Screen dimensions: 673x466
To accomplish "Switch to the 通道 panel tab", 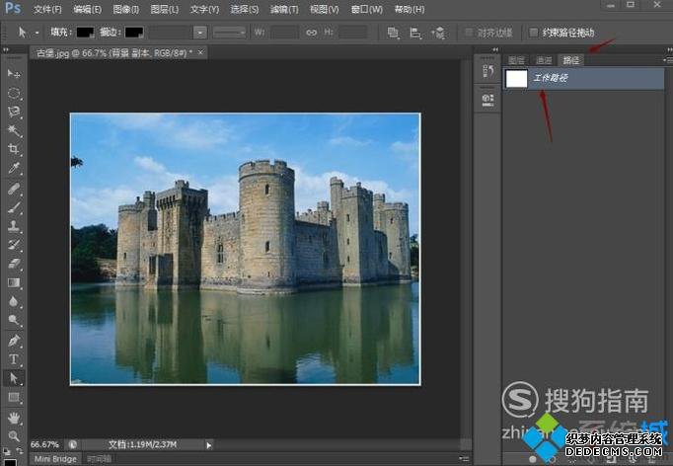I will tap(544, 60).
